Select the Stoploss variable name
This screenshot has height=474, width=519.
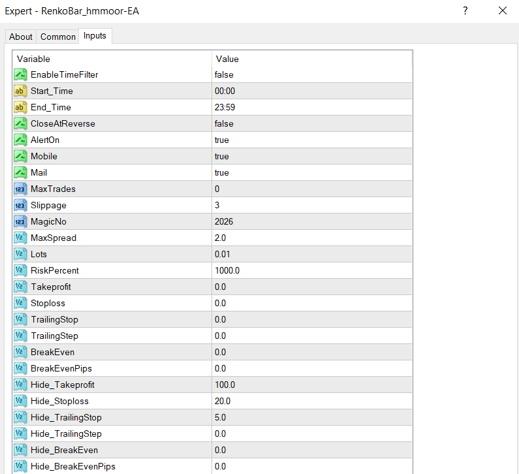[x=48, y=303]
